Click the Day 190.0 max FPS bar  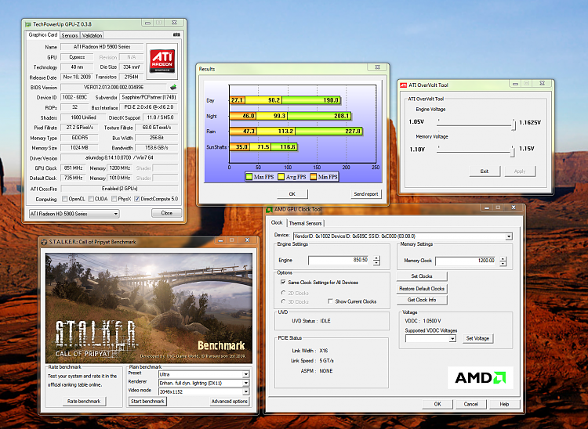pyautogui.click(x=311, y=100)
